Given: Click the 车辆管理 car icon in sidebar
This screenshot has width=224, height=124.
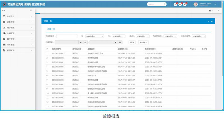Looking at the screenshot, I should click(4, 33).
